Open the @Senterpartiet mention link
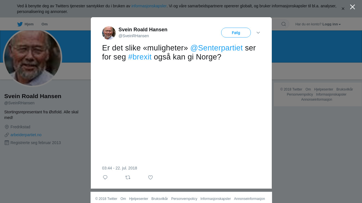Viewport: 362px width, 203px height. point(216,48)
